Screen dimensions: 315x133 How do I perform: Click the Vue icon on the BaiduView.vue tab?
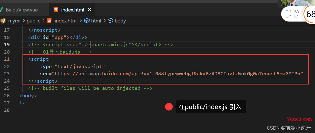pyautogui.click(x=1, y=10)
